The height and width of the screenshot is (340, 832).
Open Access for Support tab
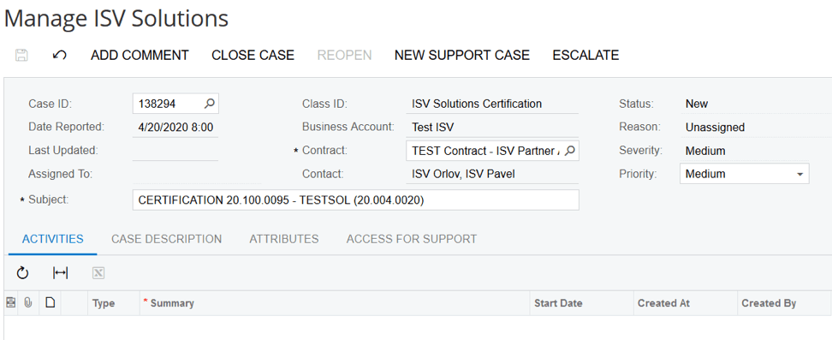point(412,239)
